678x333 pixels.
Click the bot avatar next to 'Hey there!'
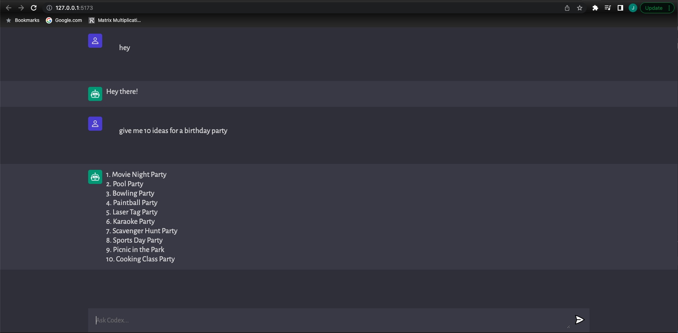coord(95,94)
